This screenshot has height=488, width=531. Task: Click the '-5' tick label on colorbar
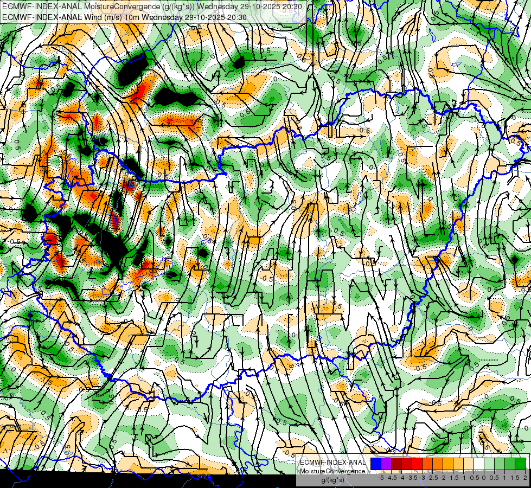(381, 478)
